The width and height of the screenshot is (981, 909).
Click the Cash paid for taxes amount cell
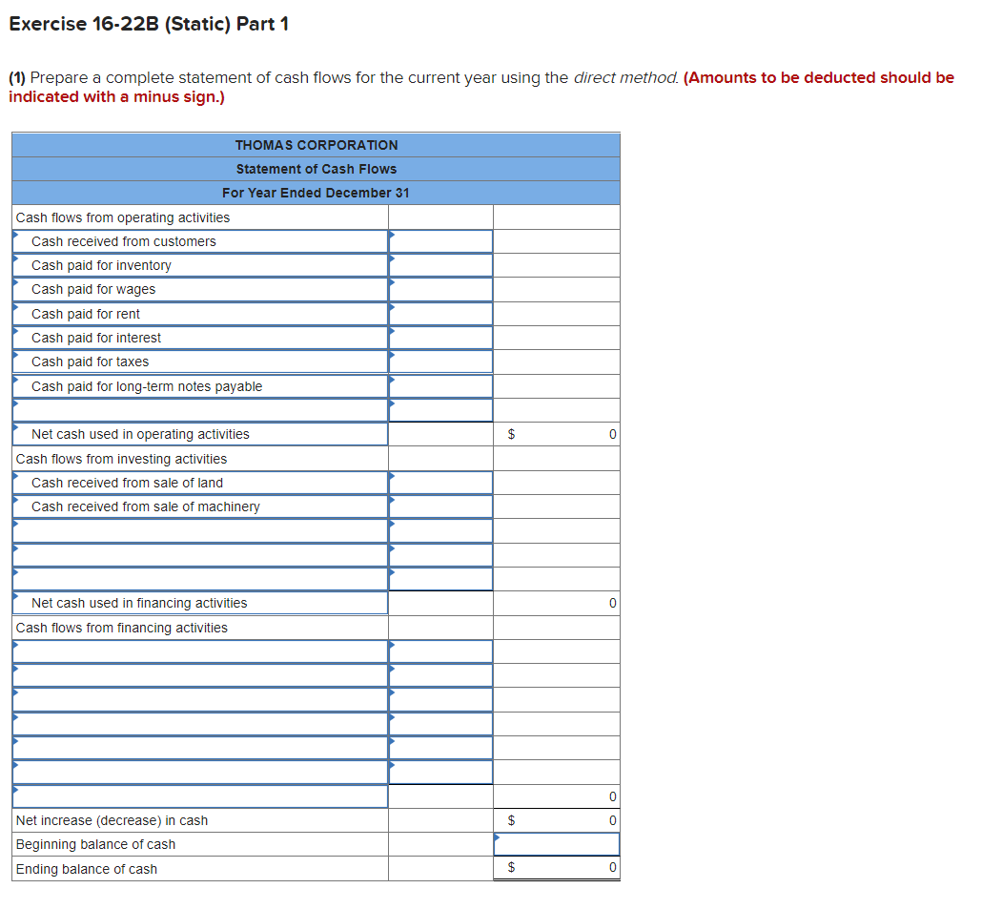point(439,362)
